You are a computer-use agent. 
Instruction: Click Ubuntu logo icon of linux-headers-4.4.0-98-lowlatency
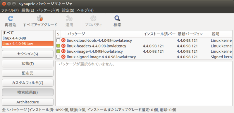(63, 46)
